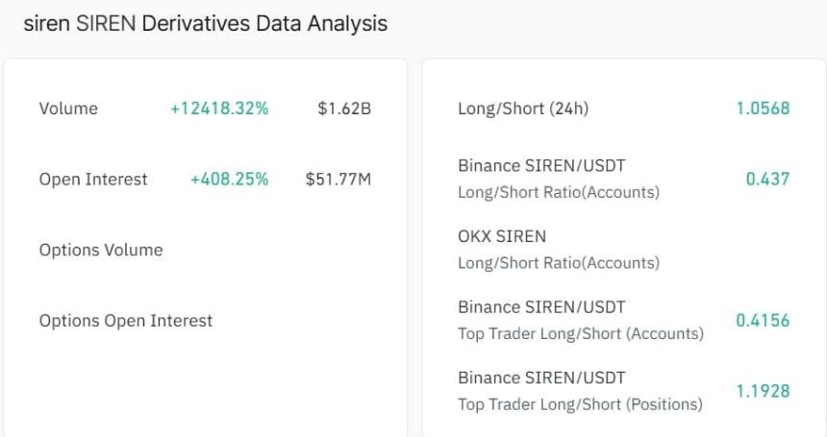Click the Long/Short (24h) label
The width and height of the screenshot is (827, 437).
point(523,109)
